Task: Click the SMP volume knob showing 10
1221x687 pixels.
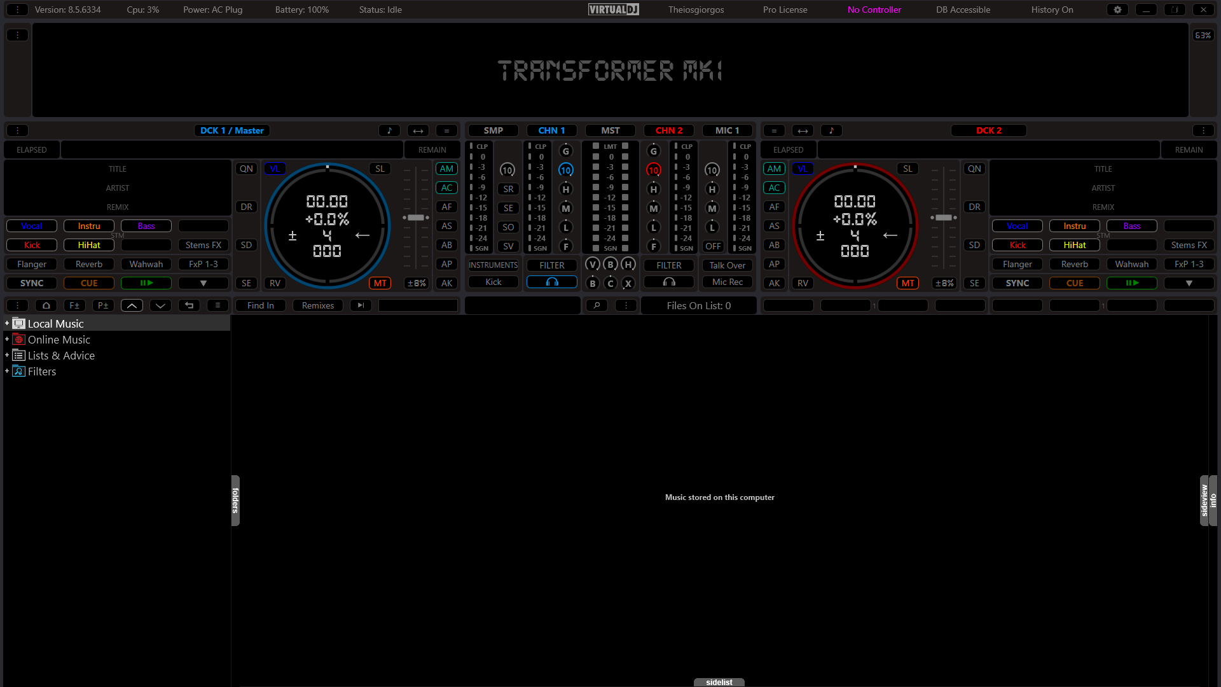Action: [x=507, y=170]
